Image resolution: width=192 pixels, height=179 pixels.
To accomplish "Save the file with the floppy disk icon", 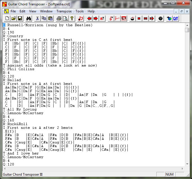I will [x=20, y=19].
